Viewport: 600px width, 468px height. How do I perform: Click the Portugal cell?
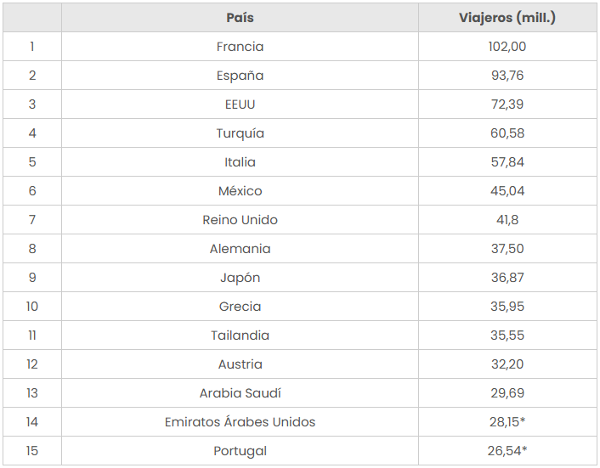(x=240, y=451)
